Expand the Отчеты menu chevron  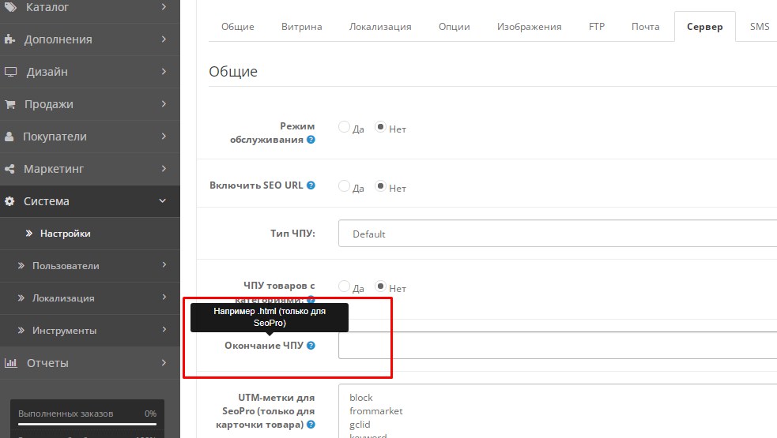click(164, 363)
